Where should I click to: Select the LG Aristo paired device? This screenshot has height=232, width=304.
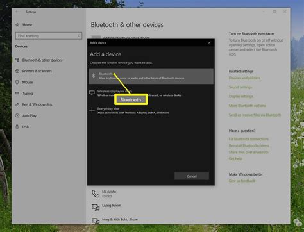(109, 194)
